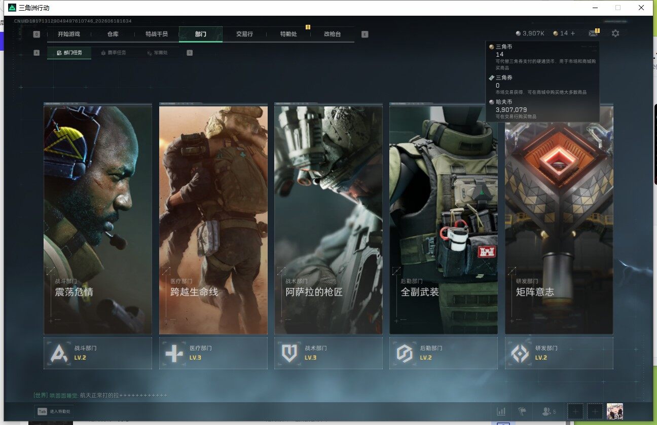The width and height of the screenshot is (657, 425).
Task: Open the 开始游戏 tab
Action: click(x=68, y=34)
